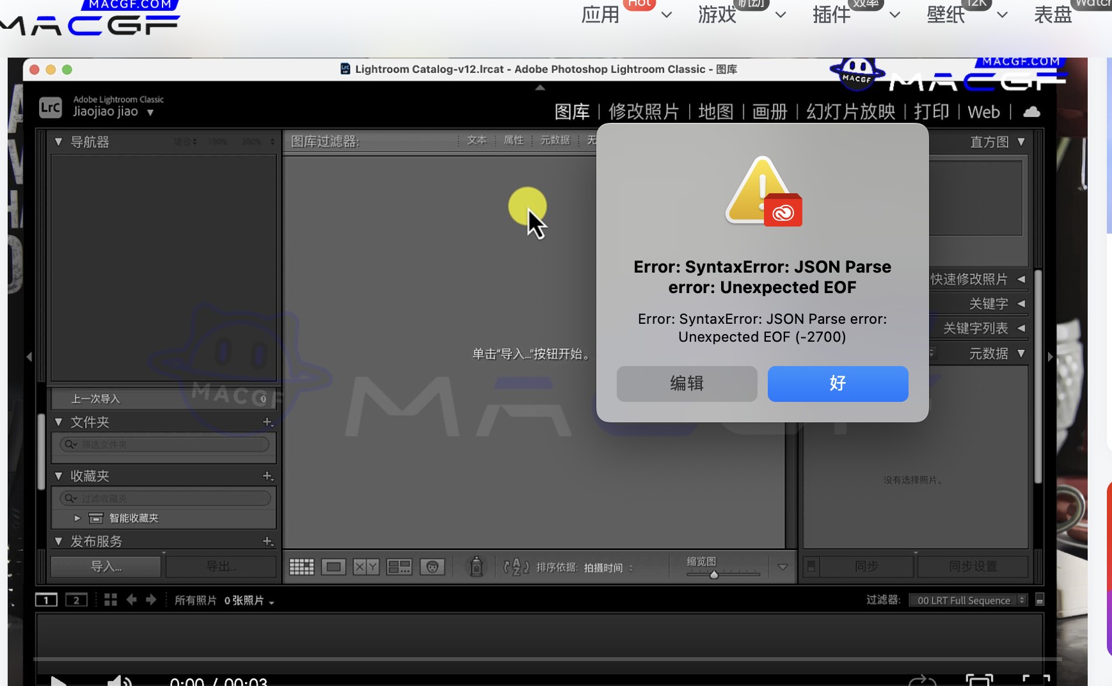Screen dimensions: 1112x686
Task: Click the 好 button in error dialog
Action: [x=838, y=384]
